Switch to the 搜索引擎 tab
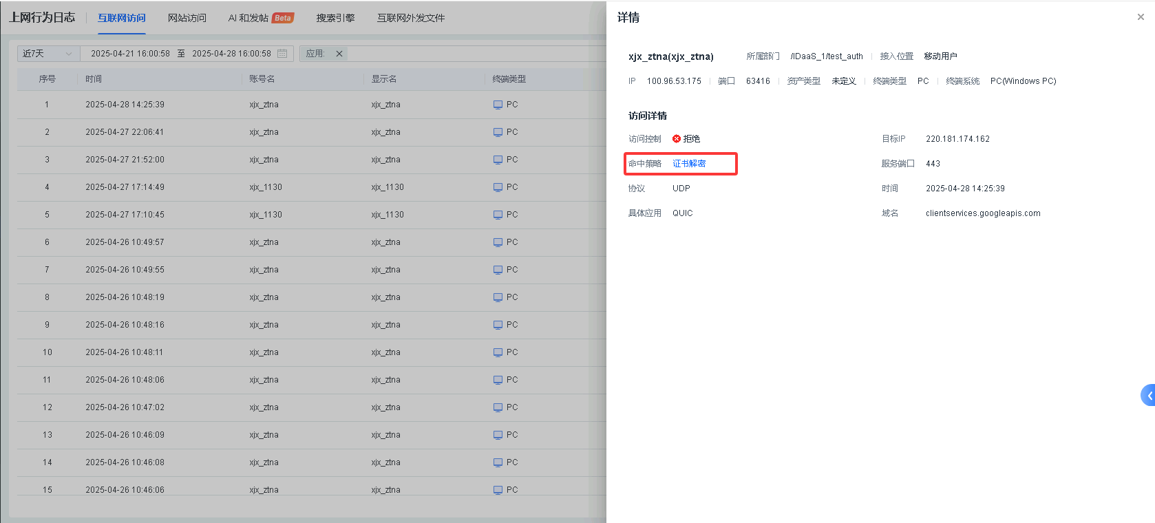 coord(335,18)
